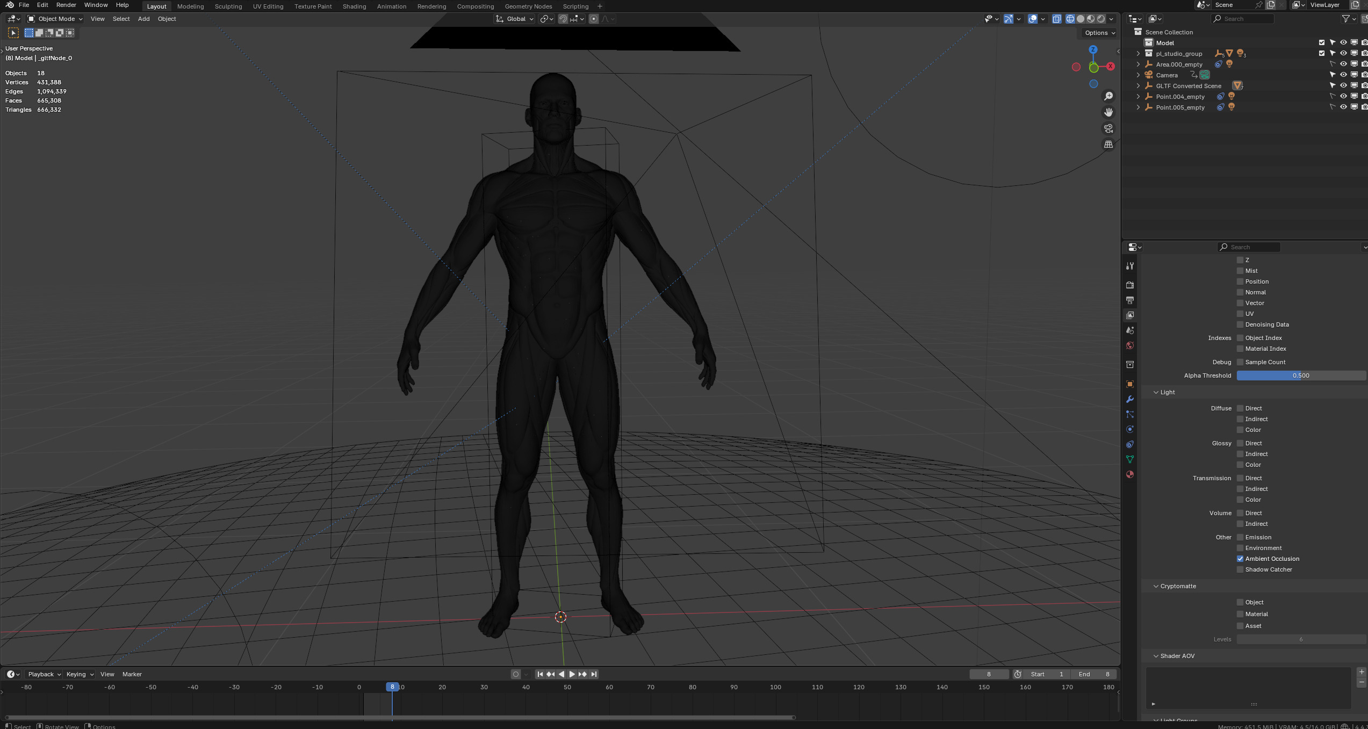The height and width of the screenshot is (729, 1368).
Task: Expand Camera item in outliner
Action: coord(1138,75)
